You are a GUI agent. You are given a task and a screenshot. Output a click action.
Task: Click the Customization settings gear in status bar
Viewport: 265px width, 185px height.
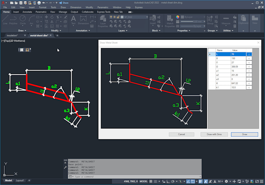click(226, 181)
